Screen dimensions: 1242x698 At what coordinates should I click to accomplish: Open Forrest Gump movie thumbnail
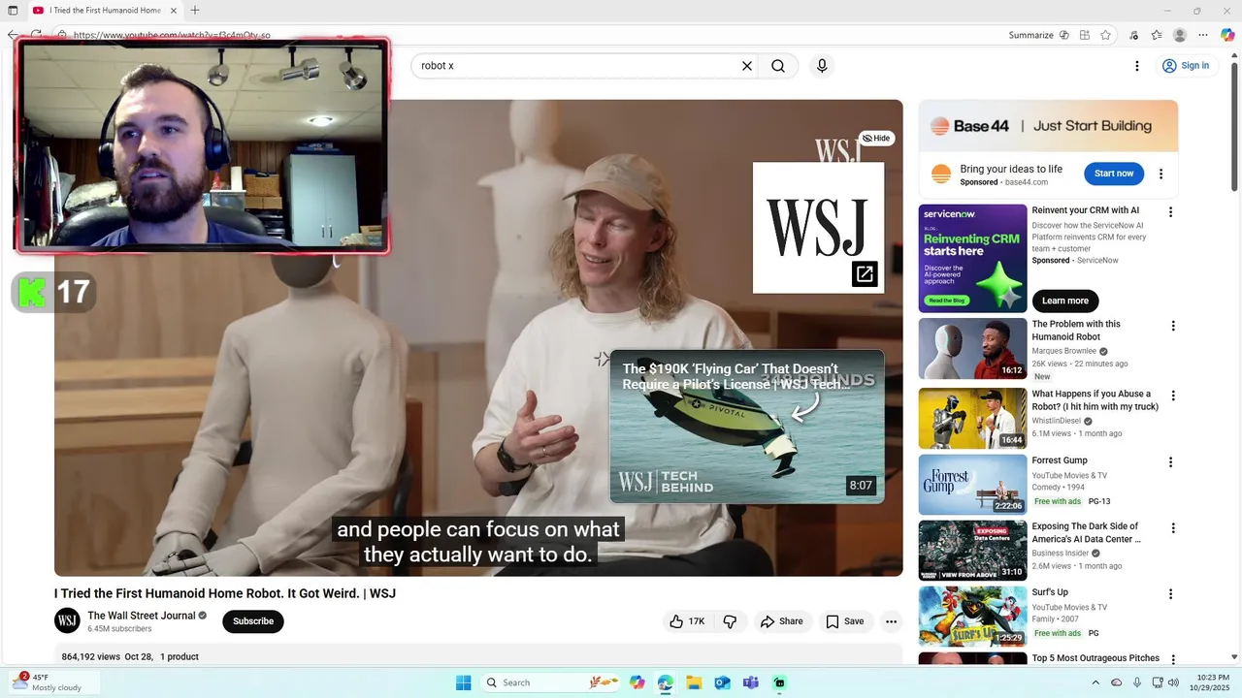(x=972, y=485)
